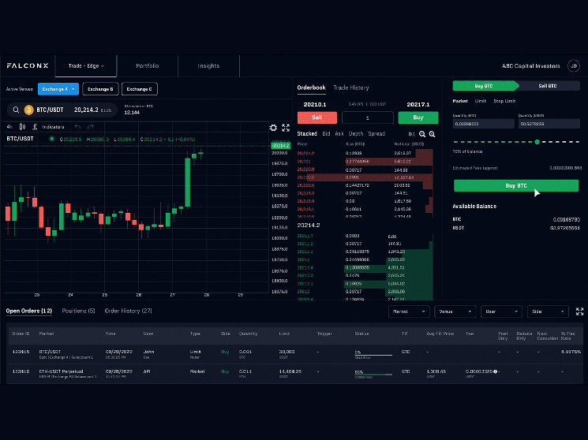Click the orange Bitcoin coin icon

[x=29, y=110]
